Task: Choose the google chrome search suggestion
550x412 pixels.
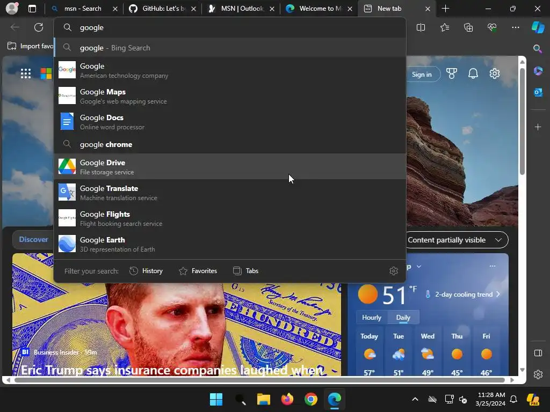Action: (230, 144)
